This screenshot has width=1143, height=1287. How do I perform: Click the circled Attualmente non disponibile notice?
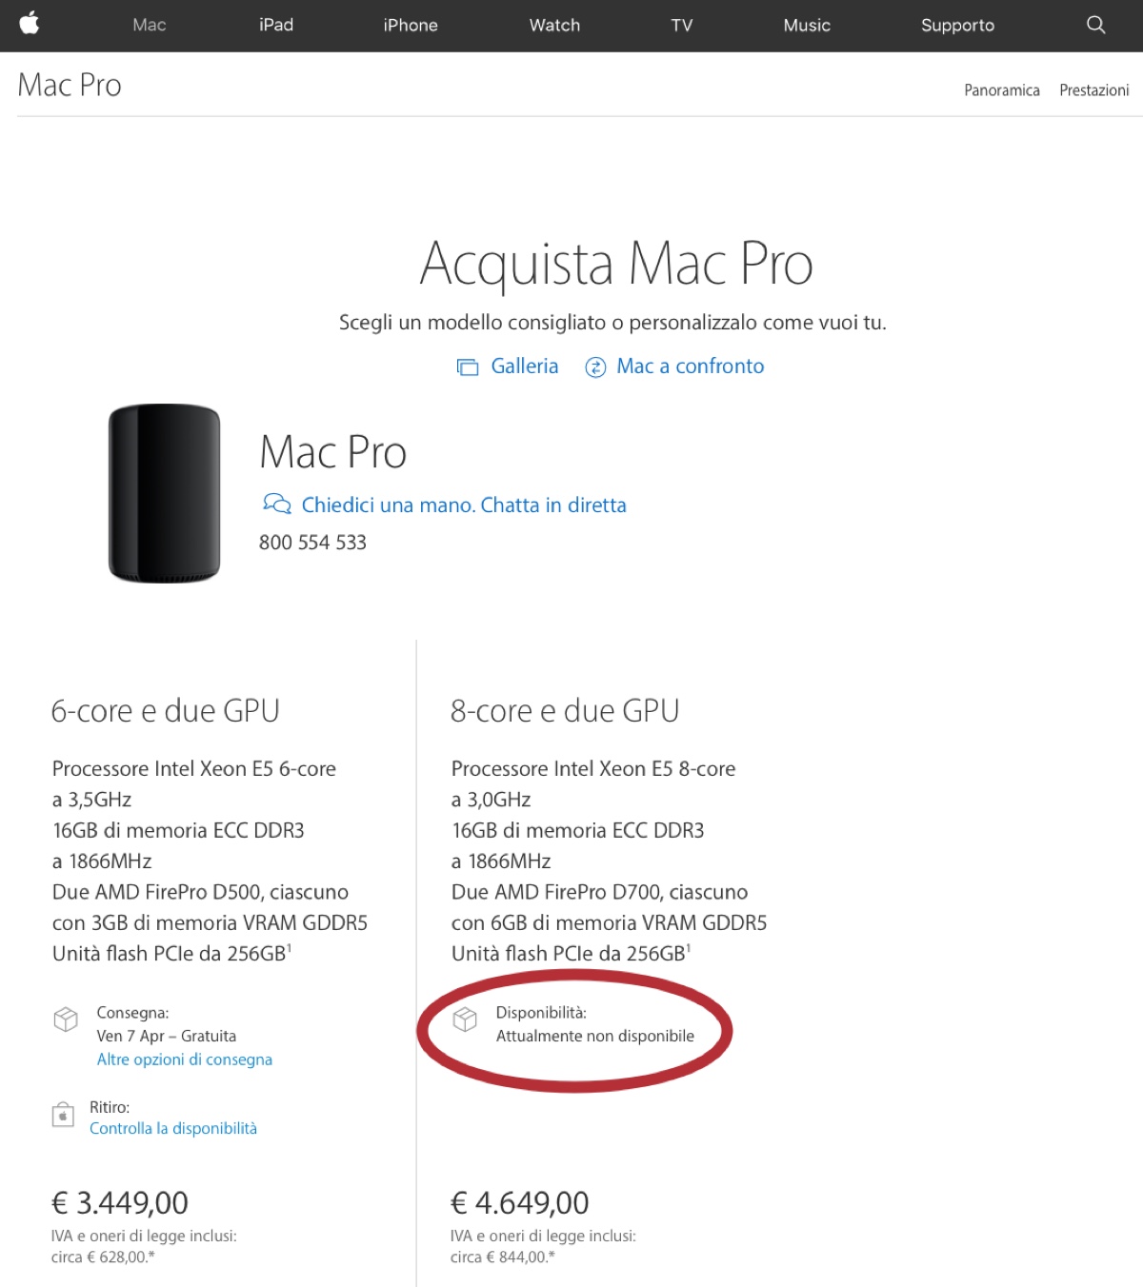point(594,1036)
